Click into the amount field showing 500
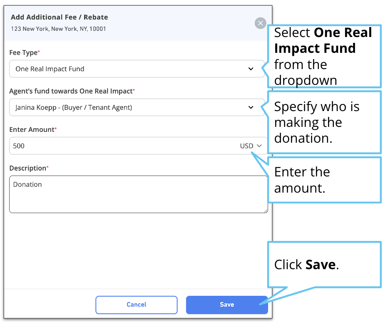 (x=124, y=146)
